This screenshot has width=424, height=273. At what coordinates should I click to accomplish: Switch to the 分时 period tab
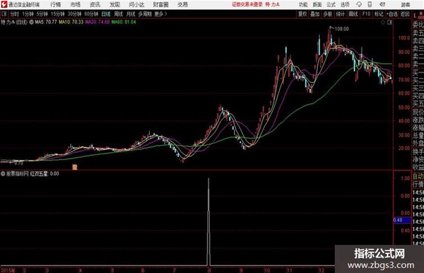click(x=15, y=14)
